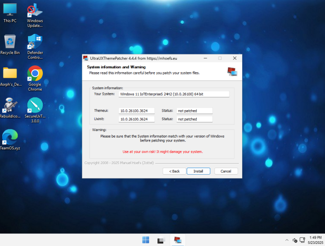Image resolution: width=325 pixels, height=246 pixels.
Task: Click the Your System field
Action: pos(174,94)
